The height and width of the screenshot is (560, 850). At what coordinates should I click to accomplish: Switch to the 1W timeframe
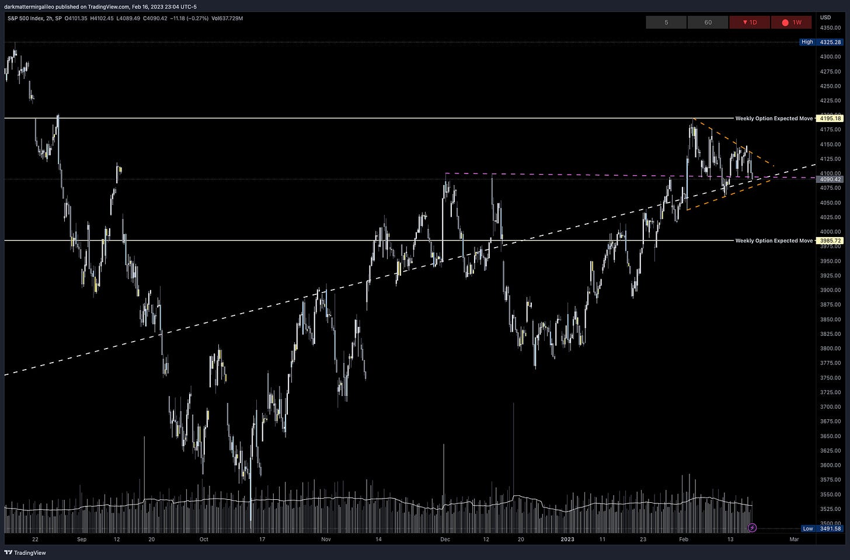792,22
